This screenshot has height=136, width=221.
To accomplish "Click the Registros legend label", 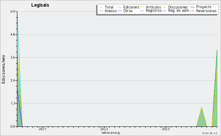I will point(154,11).
